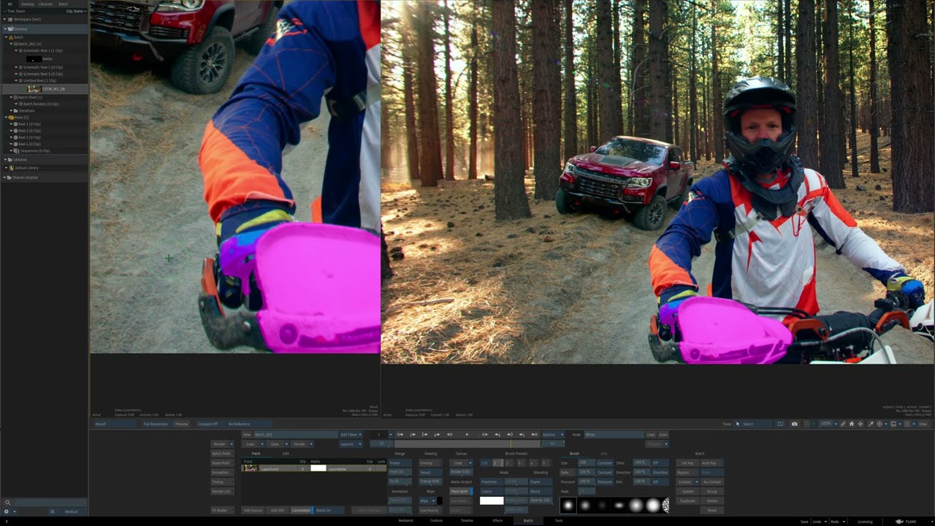Switch to the Desktop tab in media panel
The width and height of the screenshot is (935, 526).
(27, 4)
